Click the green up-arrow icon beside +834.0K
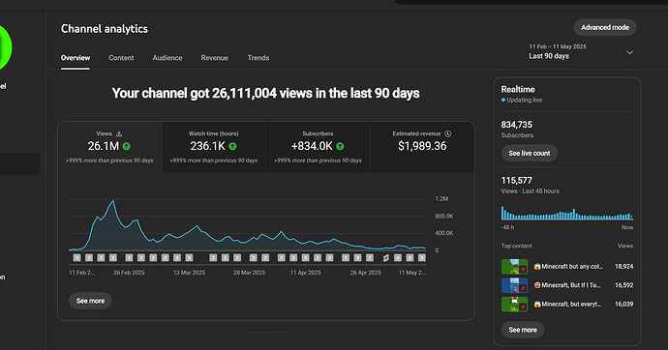 (x=340, y=146)
